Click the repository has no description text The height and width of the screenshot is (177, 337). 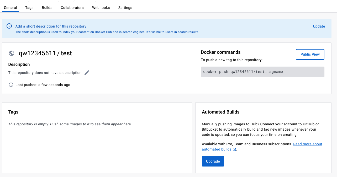(x=45, y=73)
